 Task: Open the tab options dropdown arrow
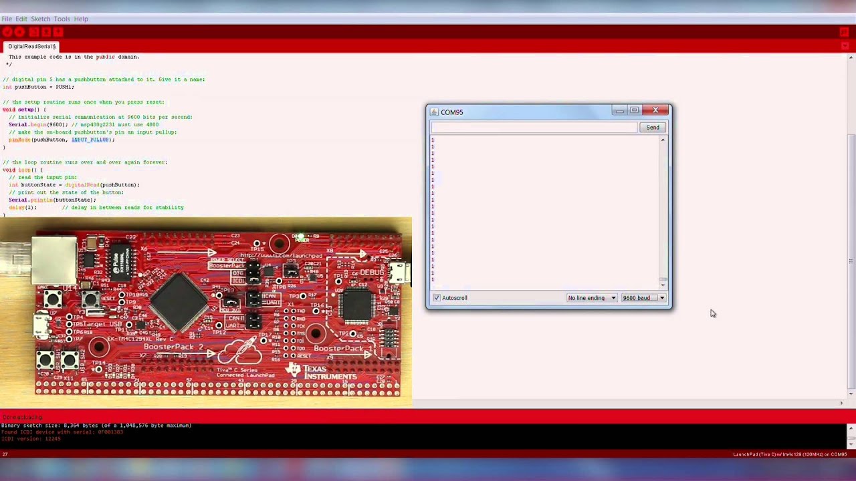point(845,46)
